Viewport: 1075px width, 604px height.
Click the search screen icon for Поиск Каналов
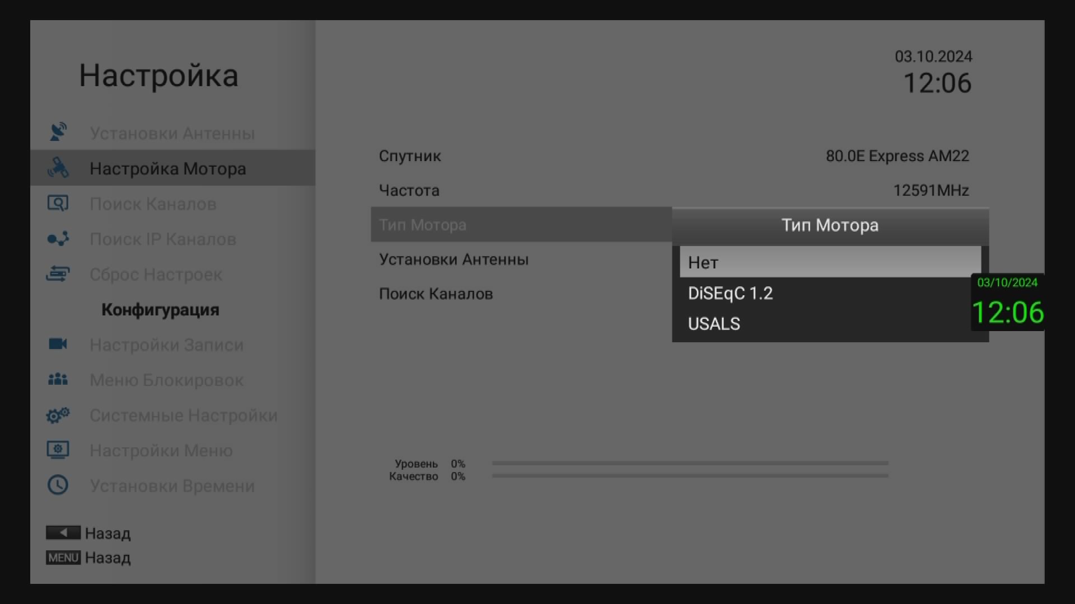click(x=58, y=203)
